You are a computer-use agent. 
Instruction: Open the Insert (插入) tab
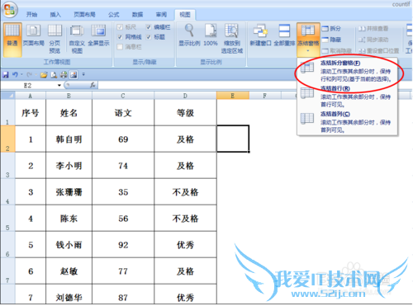[55, 15]
